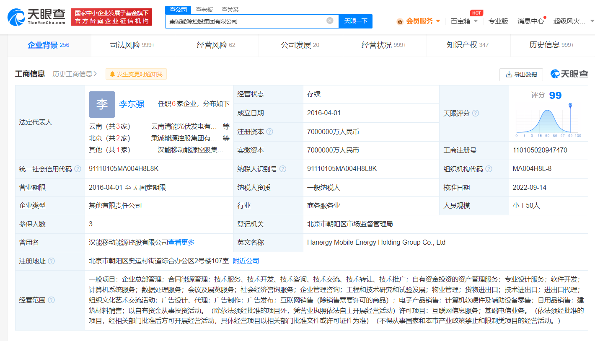Click the 导出数据 export button
Image resolution: width=595 pixels, height=341 pixels.
(x=521, y=75)
